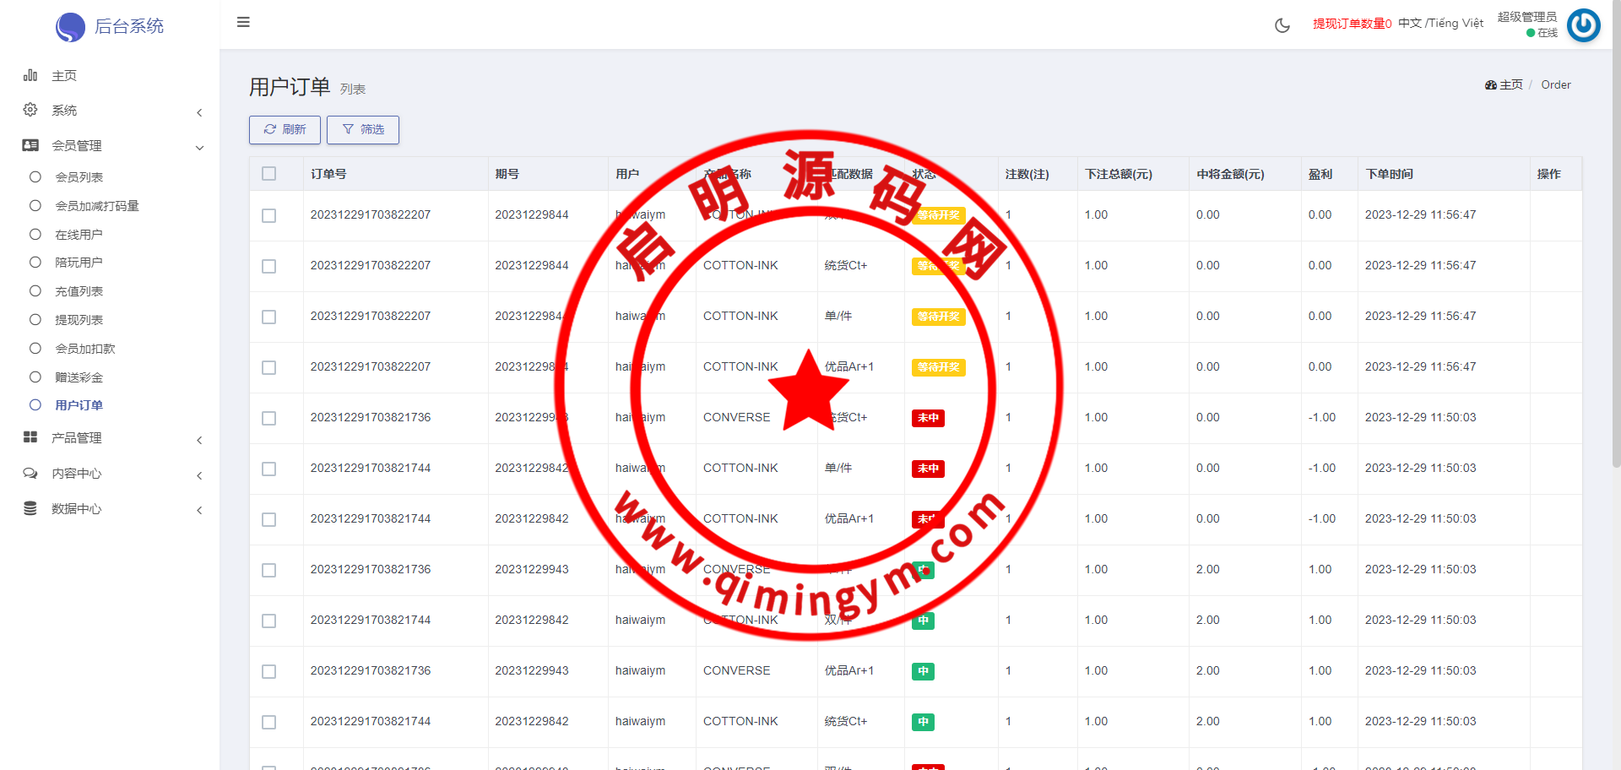1621x770 pixels.
Task: Click the 主页 bar chart icon
Action: [x=30, y=76]
